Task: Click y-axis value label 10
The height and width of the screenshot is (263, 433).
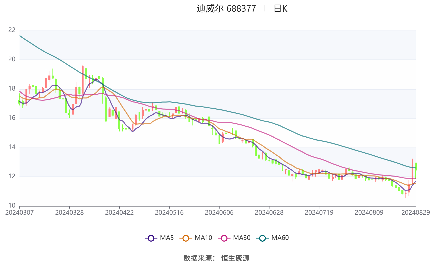Action: click(12, 206)
